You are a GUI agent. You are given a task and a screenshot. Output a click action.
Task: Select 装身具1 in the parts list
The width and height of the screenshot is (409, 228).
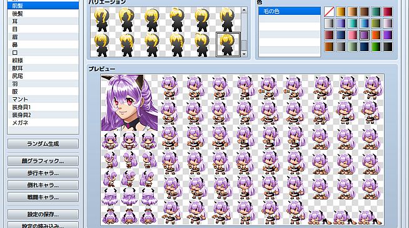click(x=43, y=107)
